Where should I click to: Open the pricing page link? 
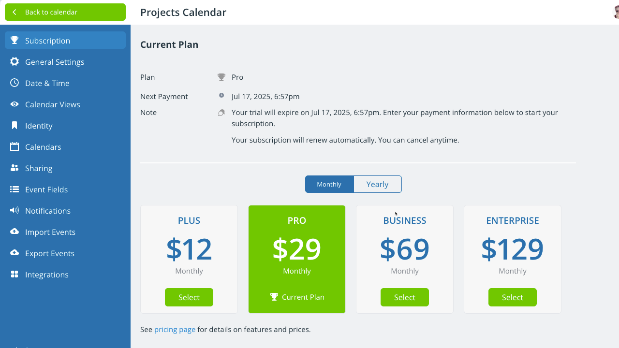tap(175, 330)
